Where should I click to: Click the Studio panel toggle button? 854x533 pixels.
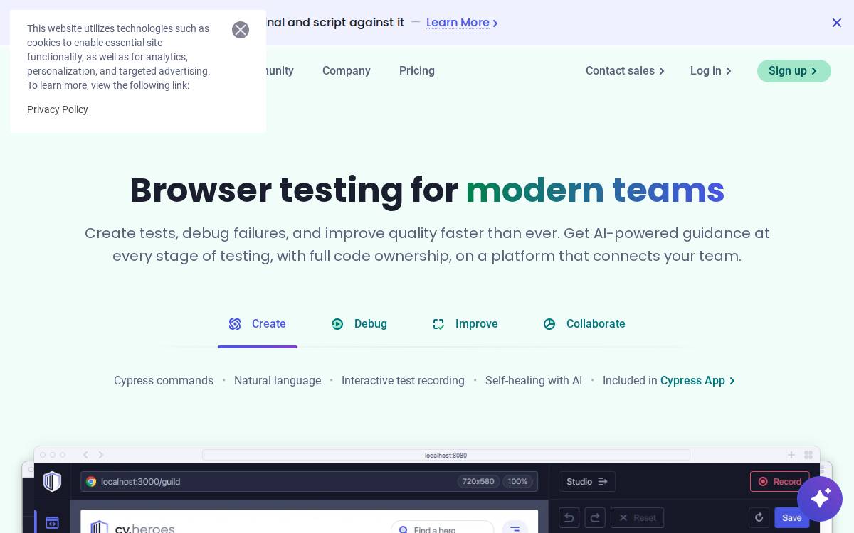[587, 481]
